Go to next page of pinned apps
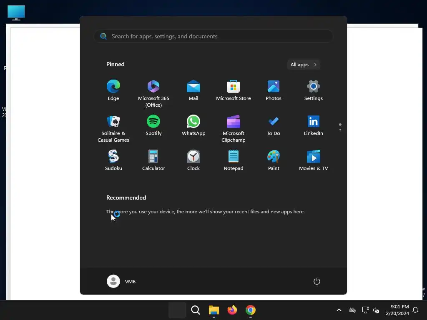 pyautogui.click(x=340, y=130)
